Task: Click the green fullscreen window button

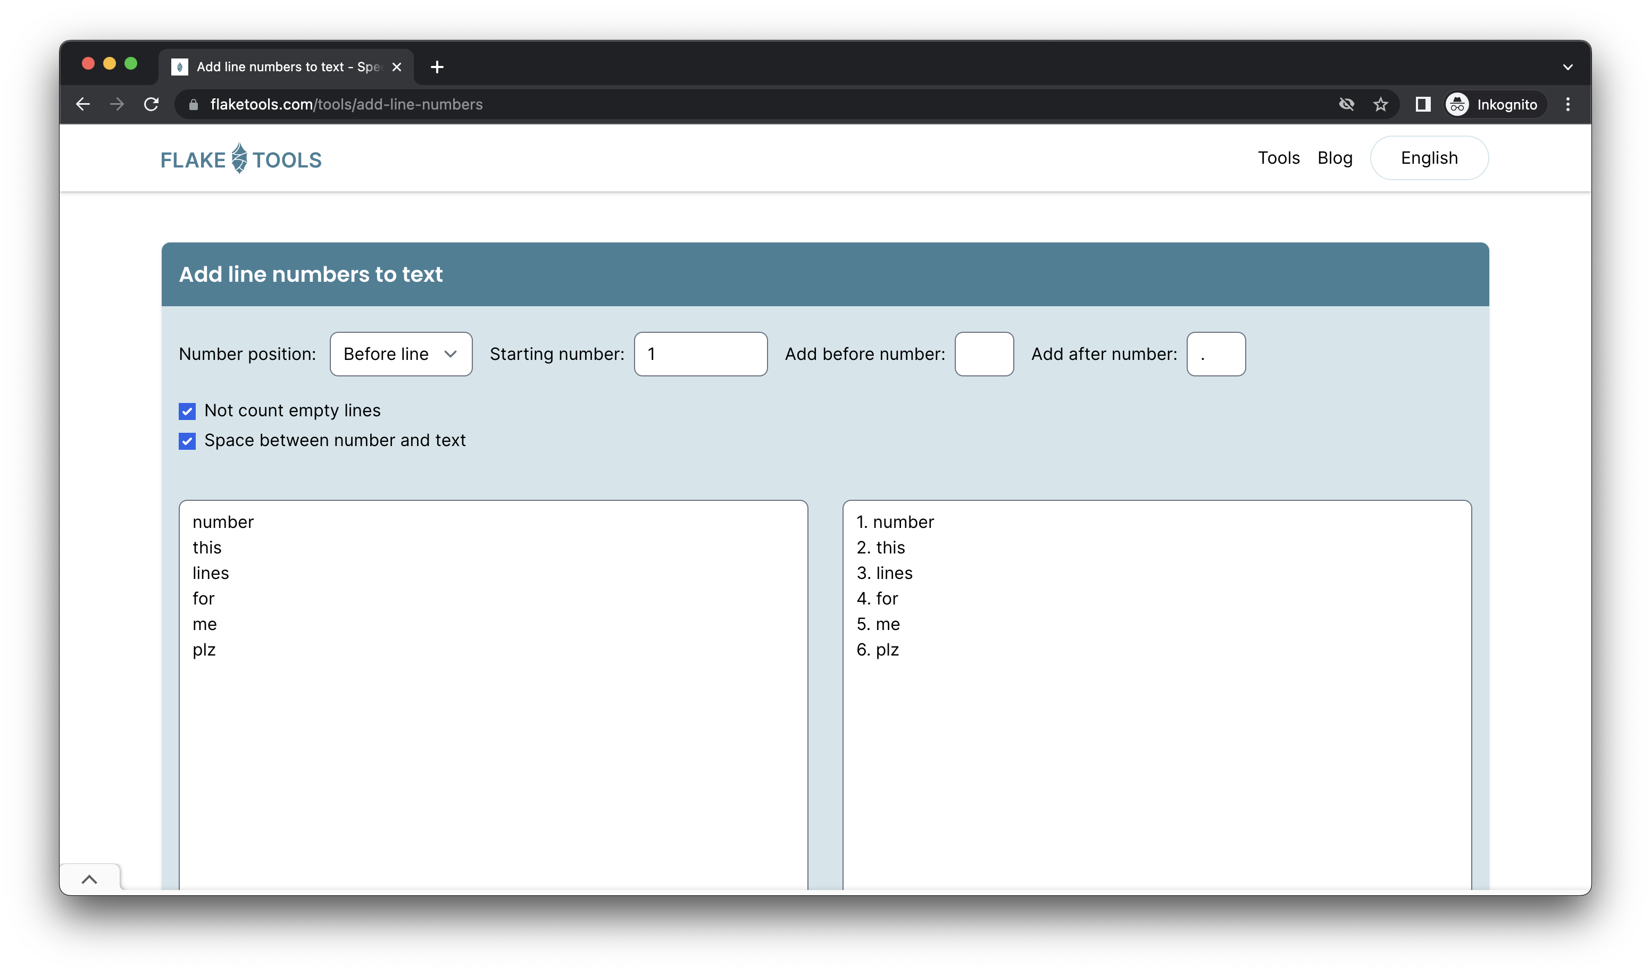Action: [x=131, y=64]
